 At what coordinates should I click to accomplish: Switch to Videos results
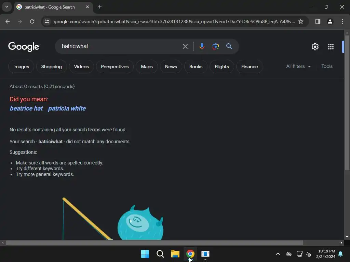[x=81, y=67]
